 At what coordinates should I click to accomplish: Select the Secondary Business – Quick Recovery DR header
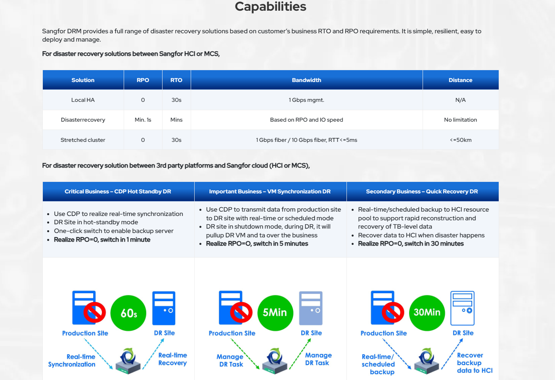pos(422,191)
